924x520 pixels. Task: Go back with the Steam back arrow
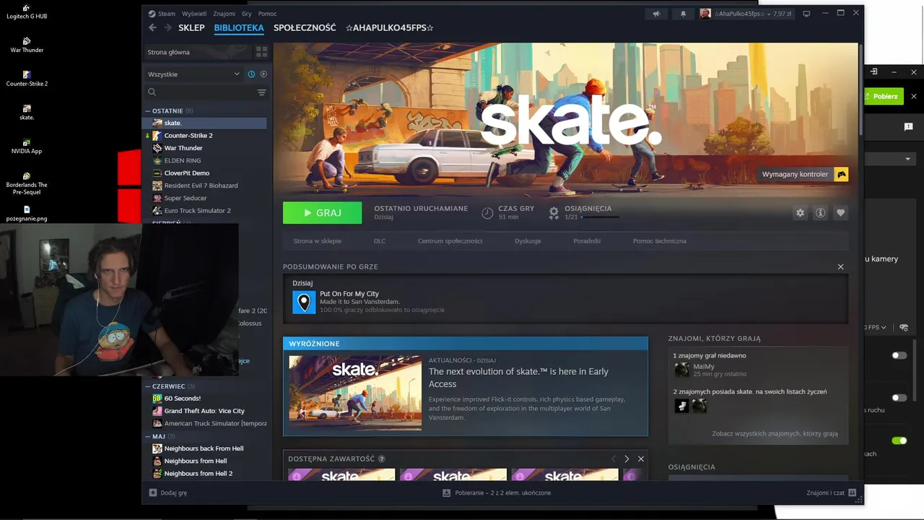coord(152,27)
